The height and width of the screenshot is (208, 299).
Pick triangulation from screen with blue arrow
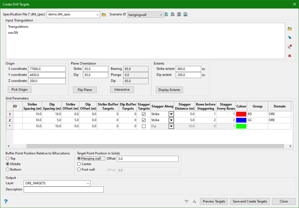(x=290, y=38)
